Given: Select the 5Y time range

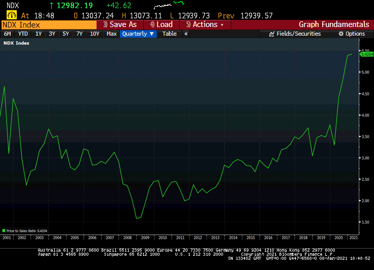Looking at the screenshot, I should 66,34.
